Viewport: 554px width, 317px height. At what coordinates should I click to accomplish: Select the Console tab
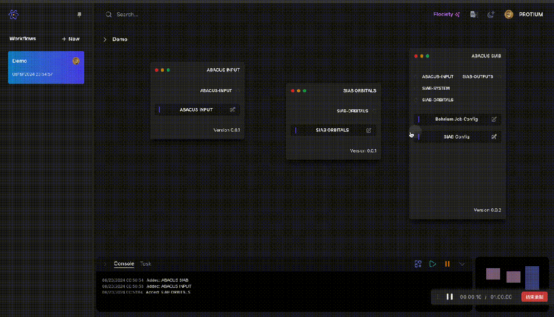[x=124, y=264]
